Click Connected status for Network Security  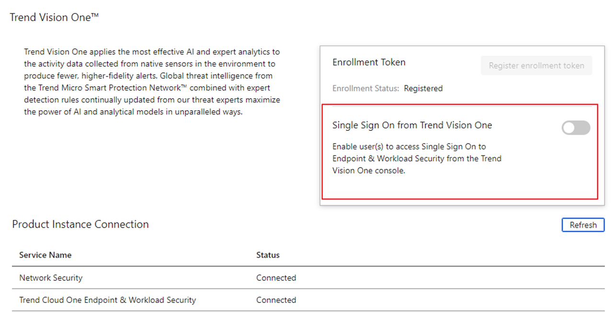[x=276, y=278]
